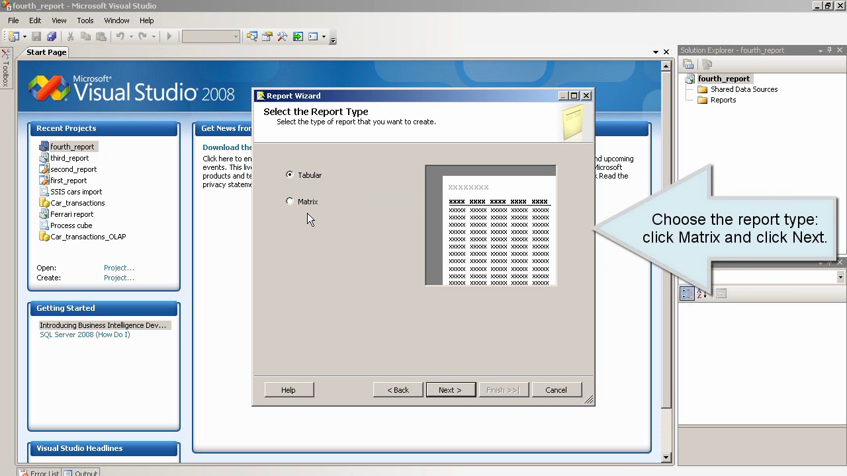The height and width of the screenshot is (476, 847).
Task: Click the Redo arrow icon
Action: pyautogui.click(x=142, y=37)
